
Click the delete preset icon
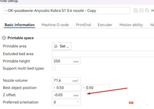click(x=141, y=11)
